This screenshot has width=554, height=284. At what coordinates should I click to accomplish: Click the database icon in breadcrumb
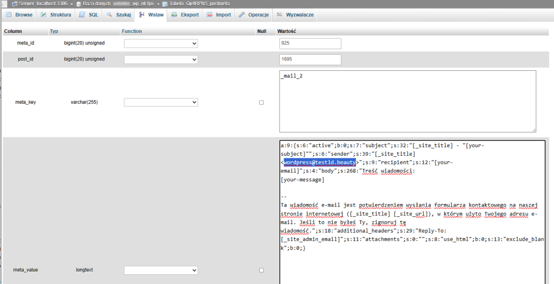[78, 4]
